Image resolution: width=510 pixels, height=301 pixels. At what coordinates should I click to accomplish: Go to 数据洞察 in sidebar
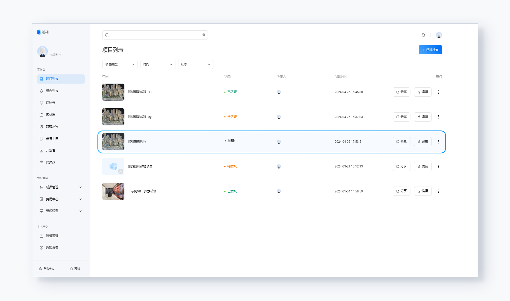(61, 126)
